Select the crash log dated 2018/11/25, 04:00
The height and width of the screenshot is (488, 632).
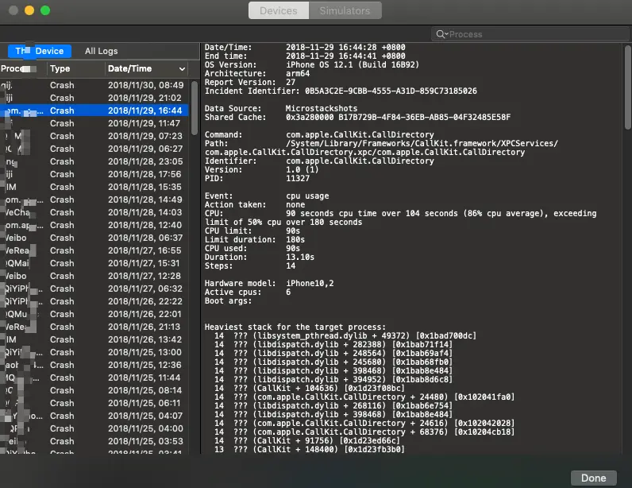pyautogui.click(x=94, y=428)
